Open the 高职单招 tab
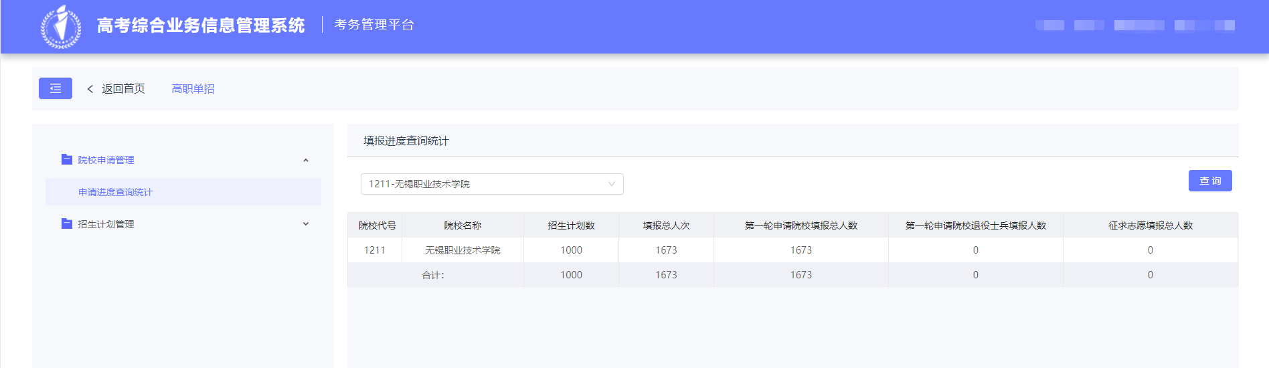This screenshot has height=368, width=1269. [x=193, y=89]
